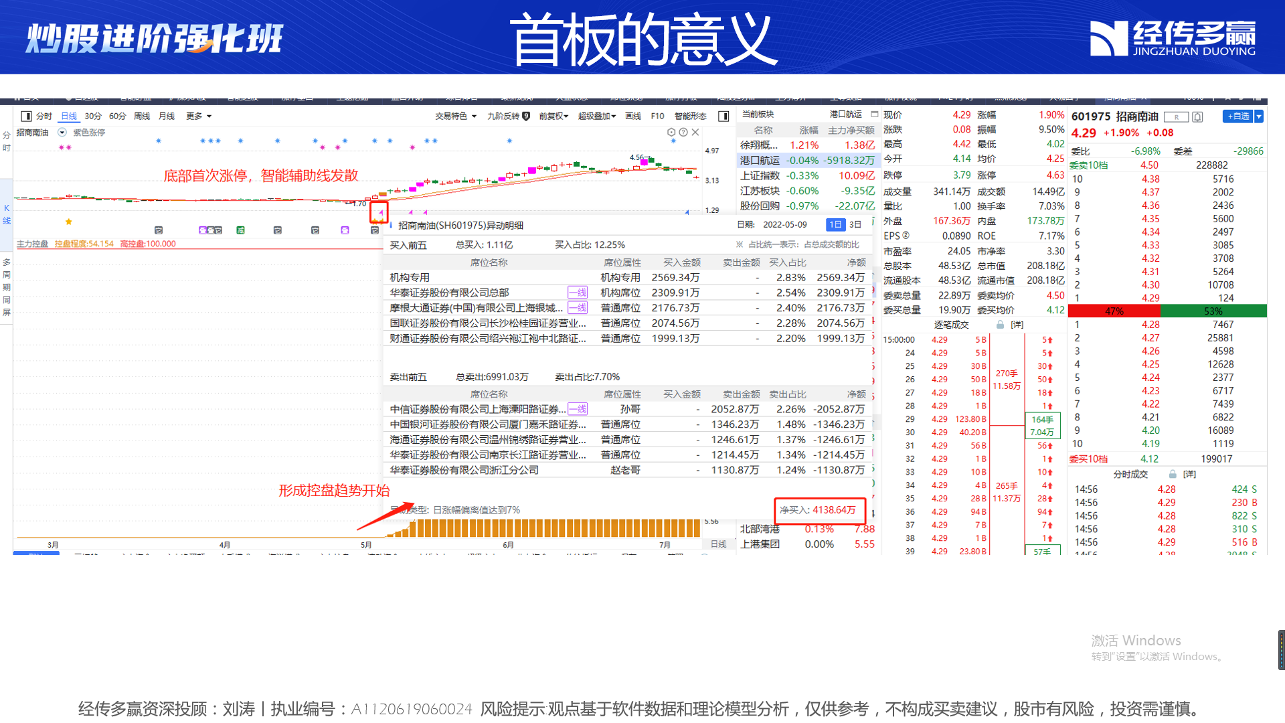Switch to 60分 period
The height and width of the screenshot is (723, 1285).
(x=118, y=116)
